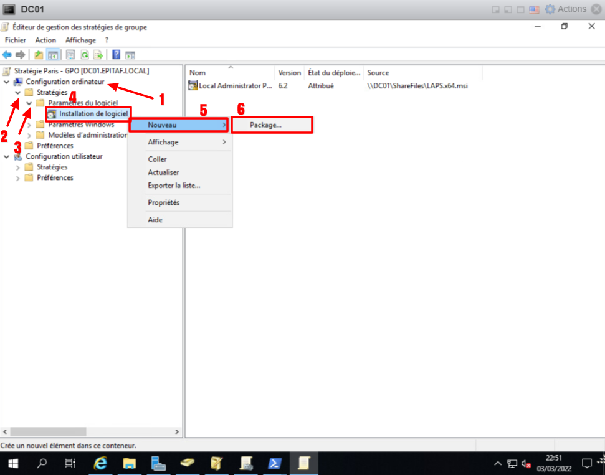The height and width of the screenshot is (475, 605).
Task: Click Actualiser in the context menu
Action: pyautogui.click(x=163, y=172)
